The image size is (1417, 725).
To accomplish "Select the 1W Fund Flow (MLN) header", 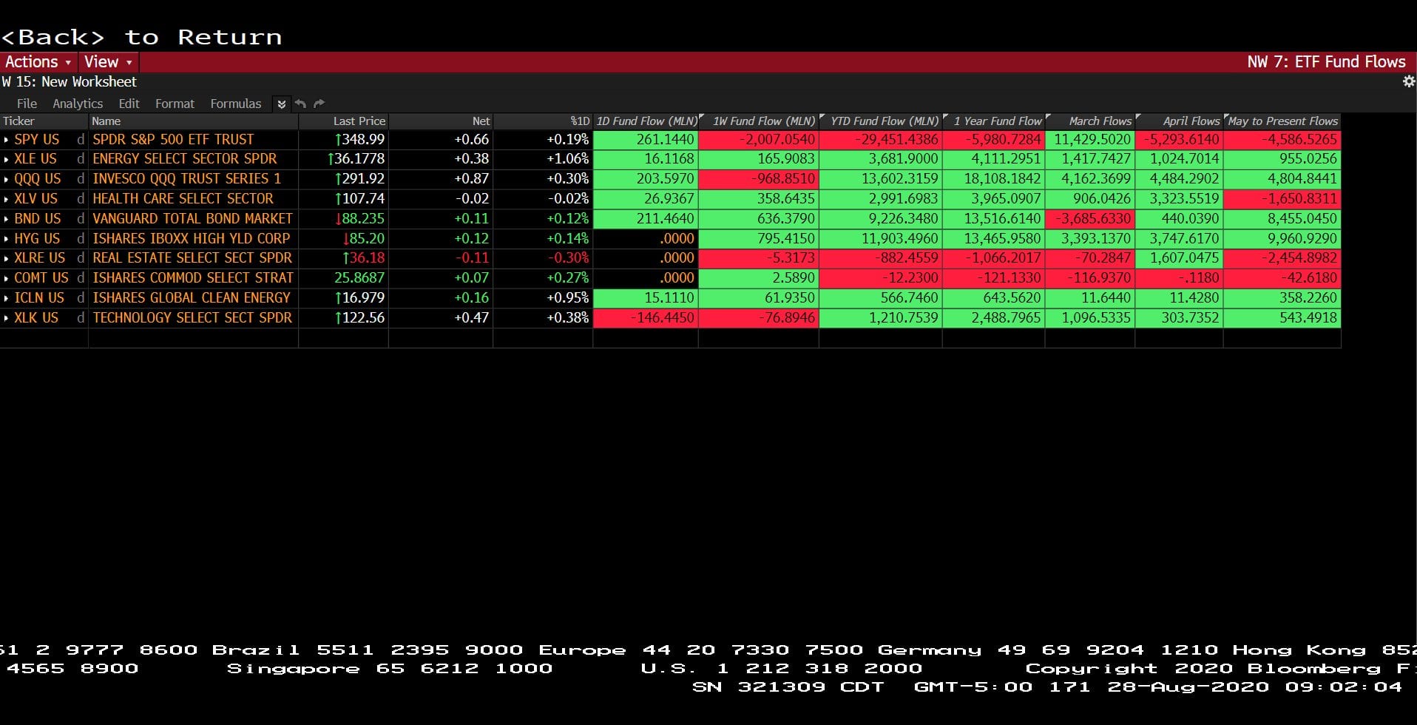I will click(x=759, y=121).
